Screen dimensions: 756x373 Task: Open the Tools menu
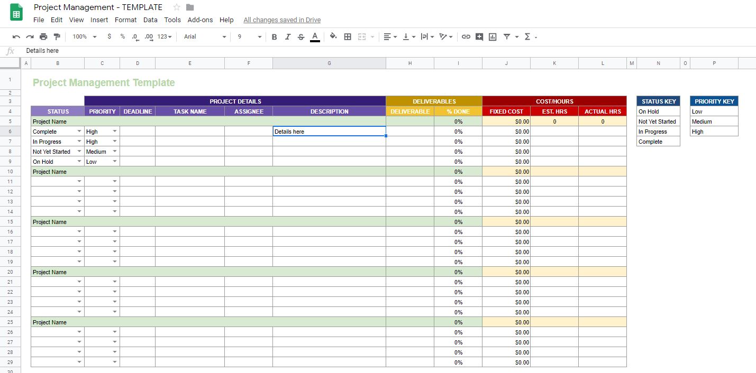point(172,20)
